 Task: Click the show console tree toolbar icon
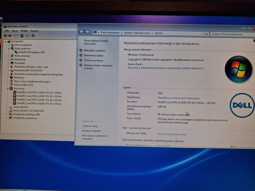(x=16, y=36)
